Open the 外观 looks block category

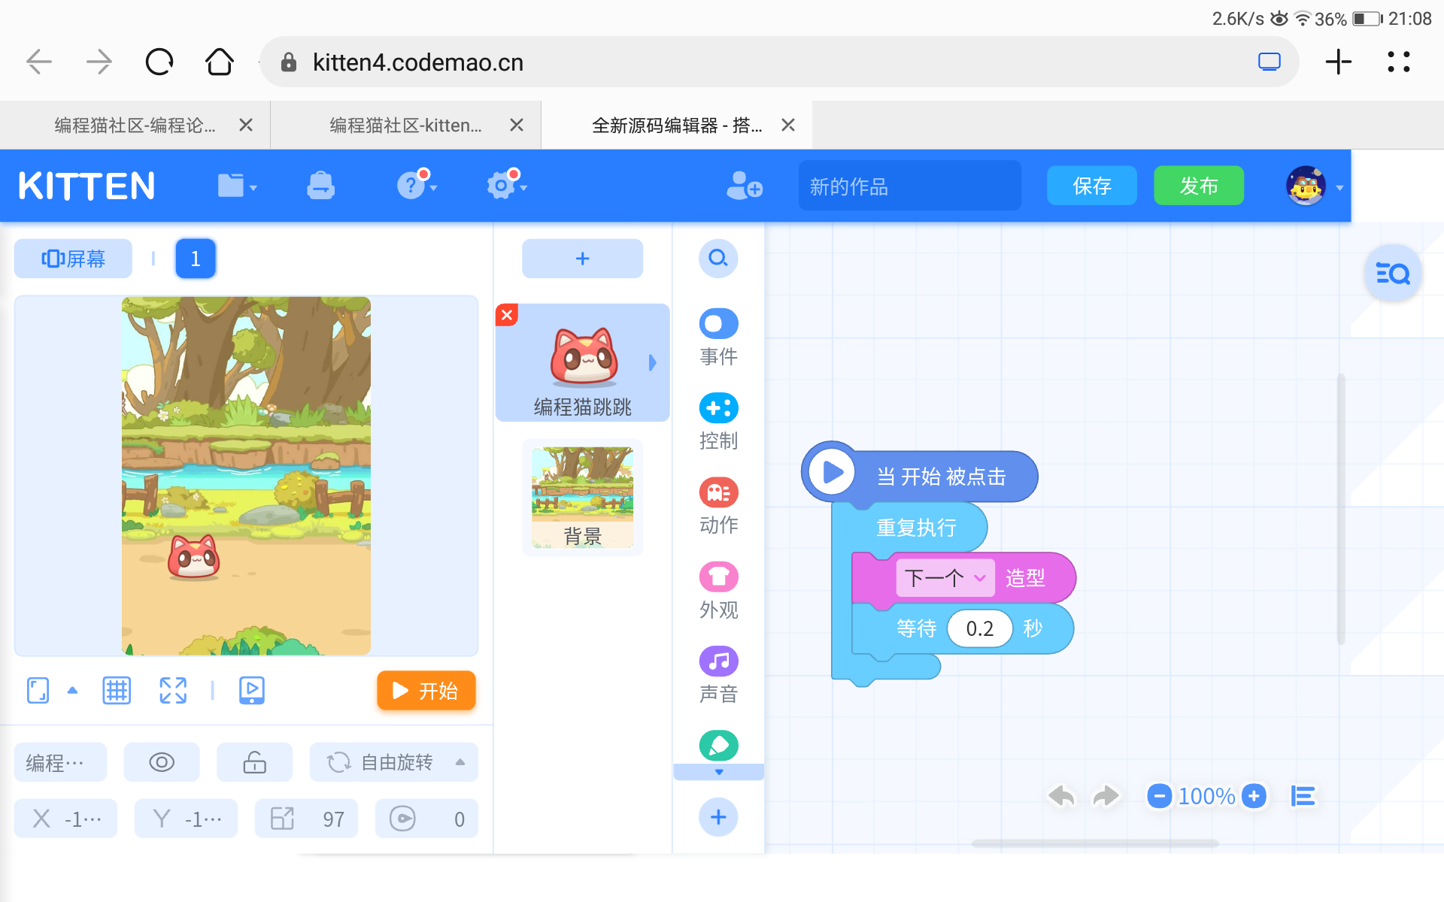719,592
